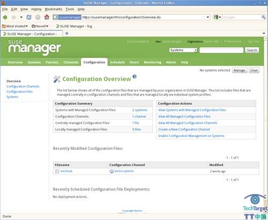Switch to the Monitoring navigation tab

point(152,62)
